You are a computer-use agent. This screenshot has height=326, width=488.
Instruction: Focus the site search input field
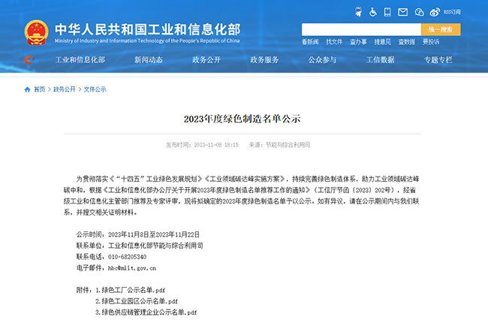(x=361, y=29)
